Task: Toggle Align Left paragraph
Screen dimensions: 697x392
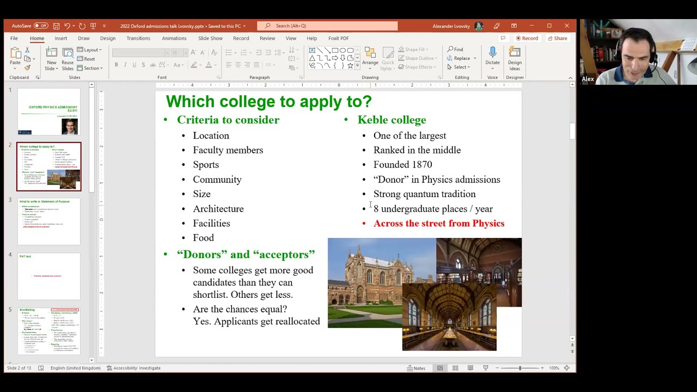Action: pos(229,65)
